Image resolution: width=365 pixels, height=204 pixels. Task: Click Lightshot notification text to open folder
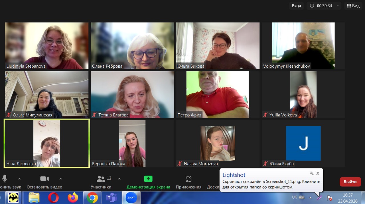click(x=271, y=184)
